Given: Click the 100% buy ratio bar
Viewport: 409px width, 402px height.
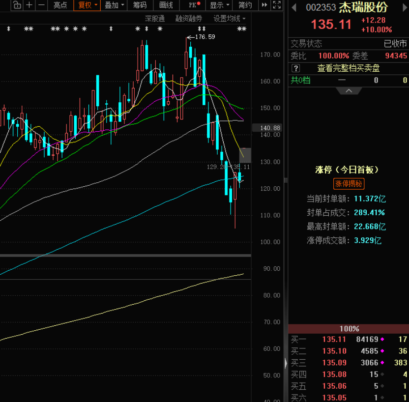Looking at the screenshot, I should 349,328.
